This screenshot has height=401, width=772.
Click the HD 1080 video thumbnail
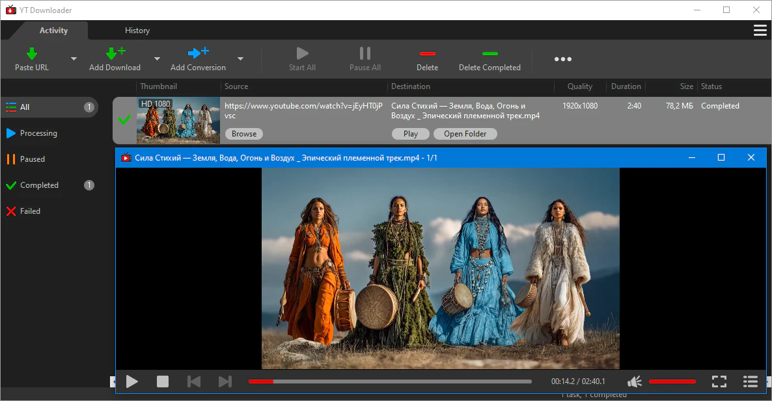[x=178, y=120]
